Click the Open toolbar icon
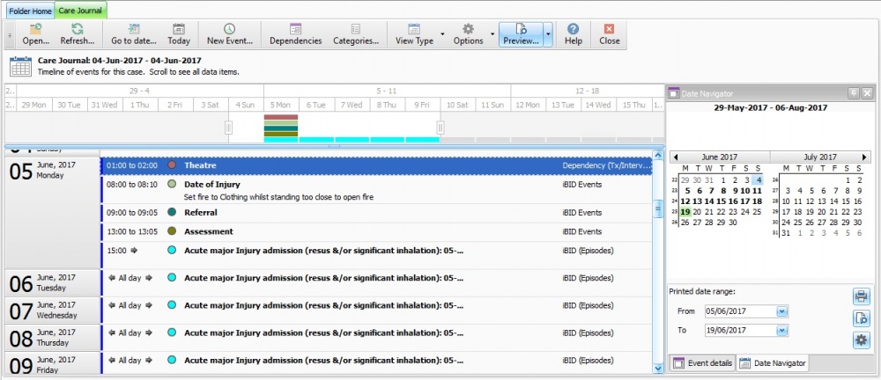The width and height of the screenshot is (881, 380). point(35,34)
